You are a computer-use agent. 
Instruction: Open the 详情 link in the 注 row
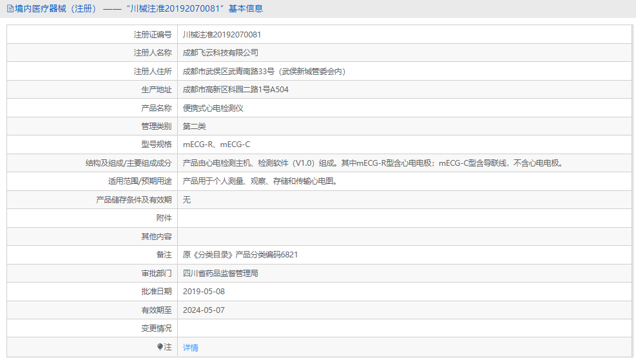[x=190, y=347]
